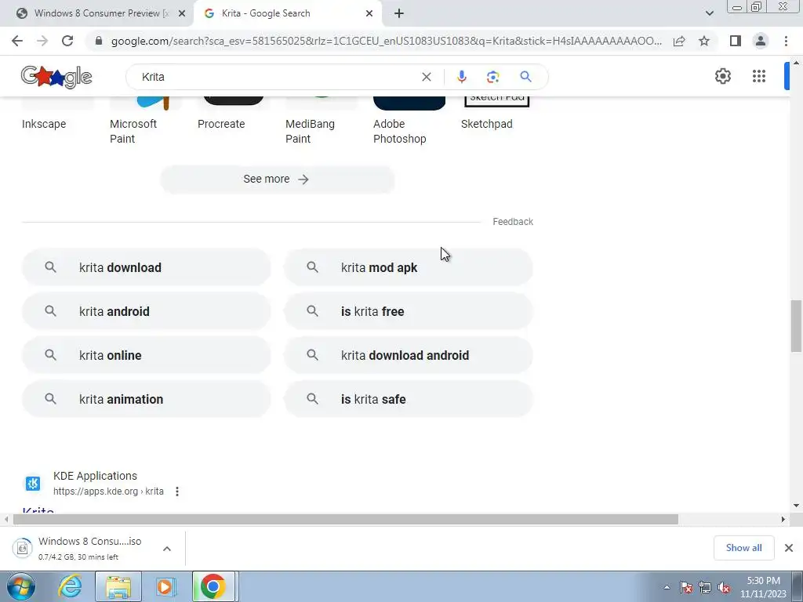
Task: Click the address bar URL
Action: [386, 41]
